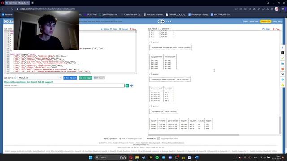Open the Windows Start menu

(x=91, y=157)
